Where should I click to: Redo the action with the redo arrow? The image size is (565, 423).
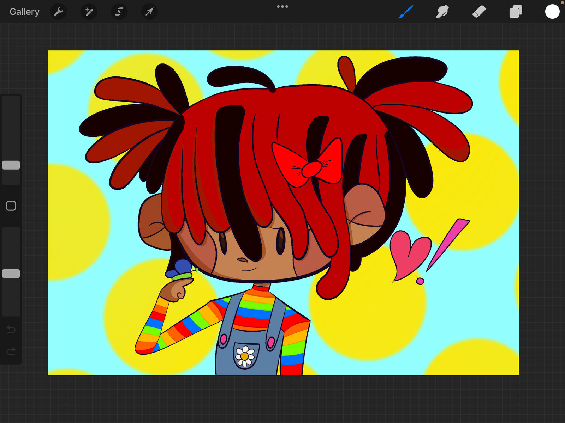[11, 351]
